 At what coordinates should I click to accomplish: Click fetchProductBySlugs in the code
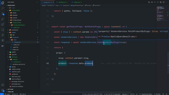pyautogui.click(x=108, y=42)
